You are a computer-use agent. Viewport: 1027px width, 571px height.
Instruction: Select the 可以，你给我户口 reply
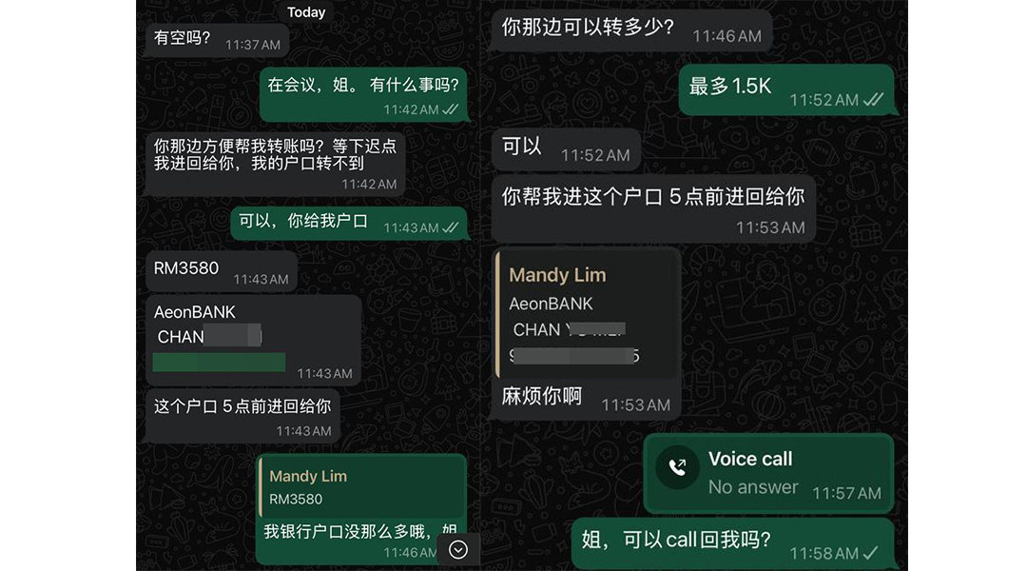click(349, 224)
